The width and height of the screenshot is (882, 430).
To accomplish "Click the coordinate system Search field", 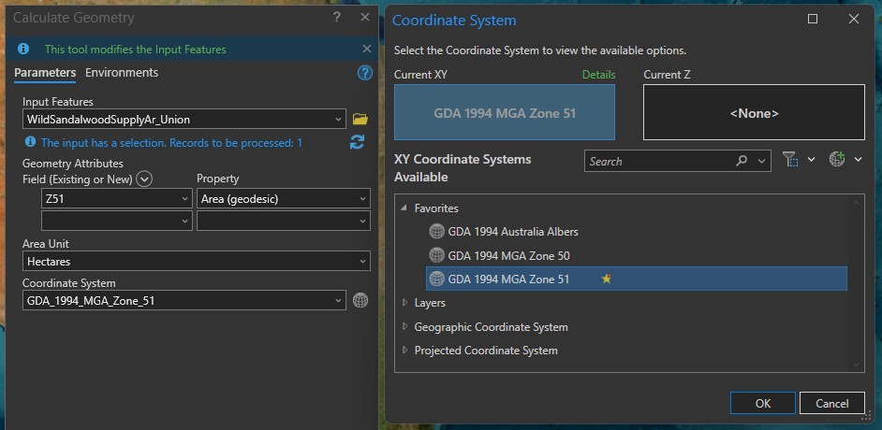I will point(660,161).
